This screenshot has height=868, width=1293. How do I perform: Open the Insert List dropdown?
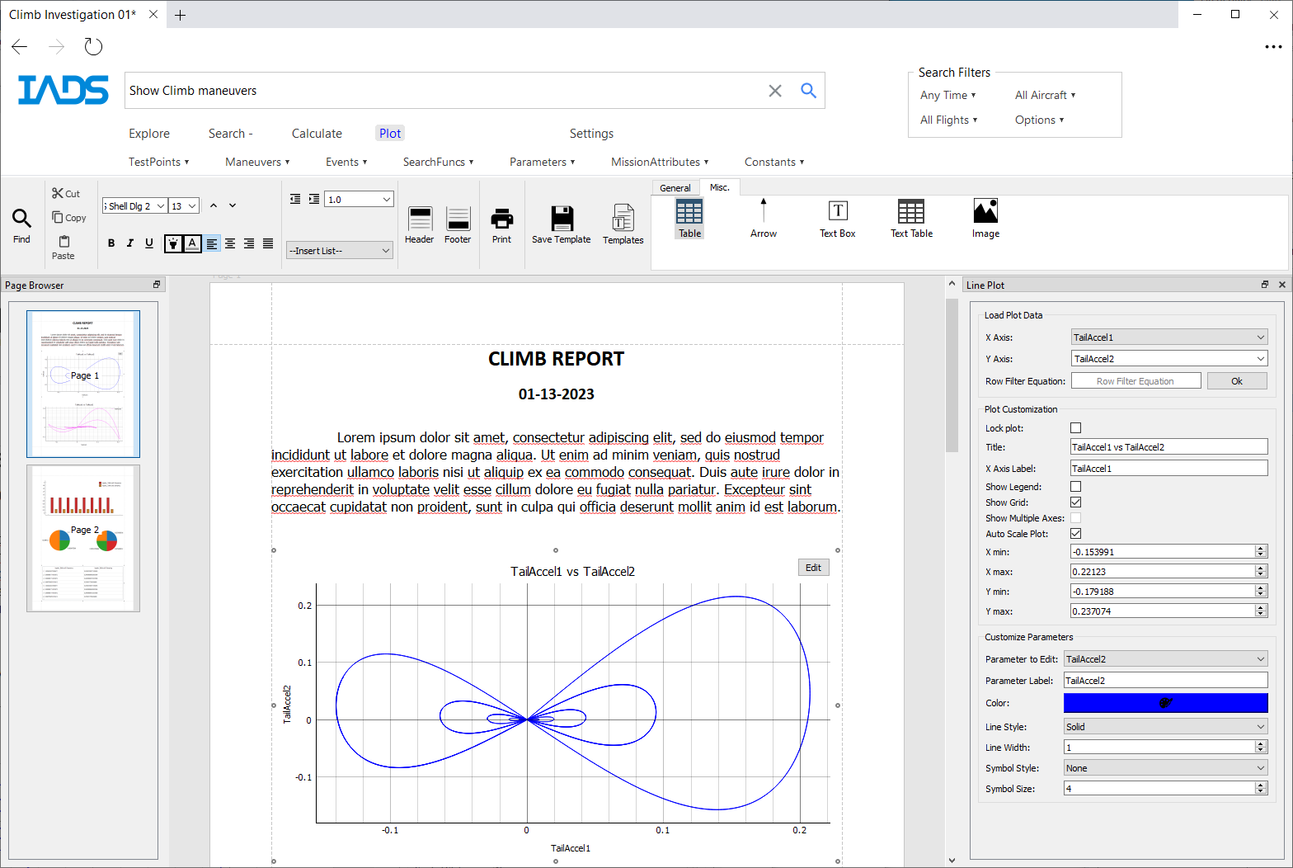pos(340,250)
